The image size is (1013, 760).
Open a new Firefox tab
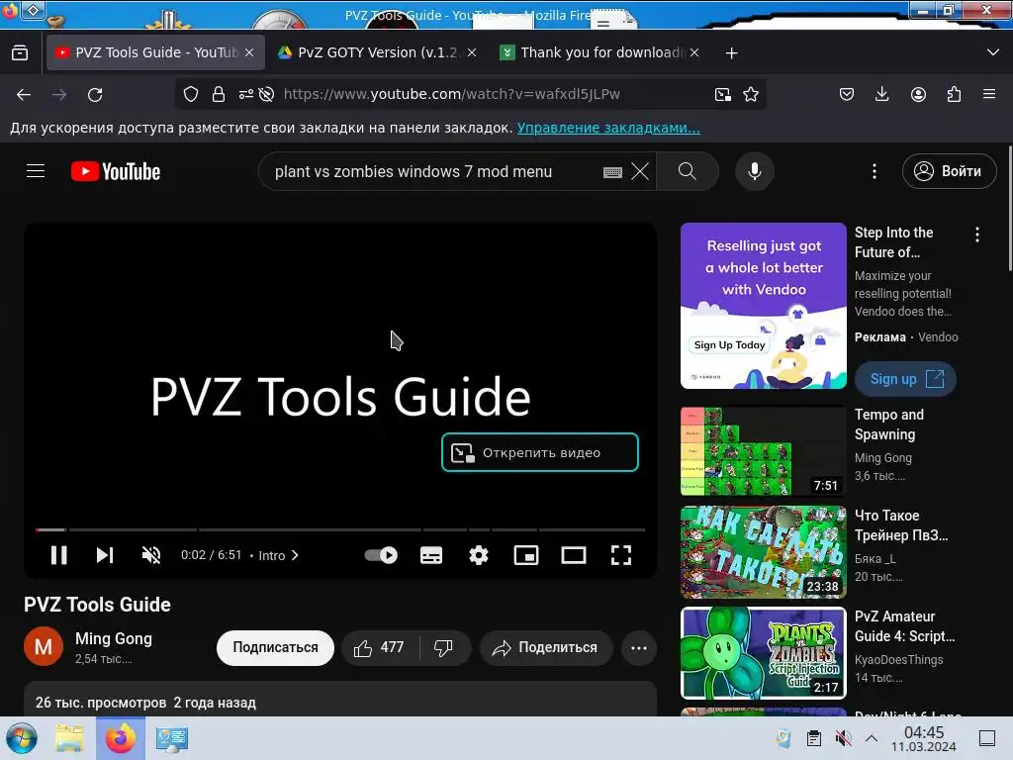(731, 53)
